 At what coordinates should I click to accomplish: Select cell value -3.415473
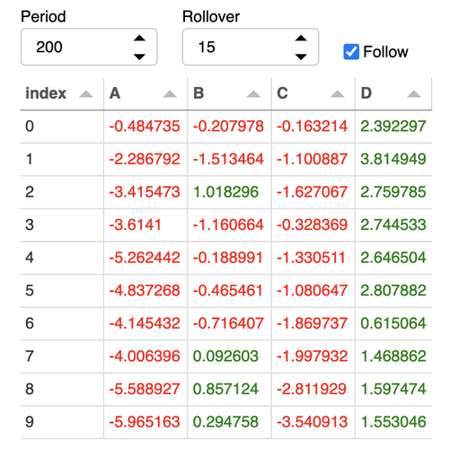coord(145,192)
